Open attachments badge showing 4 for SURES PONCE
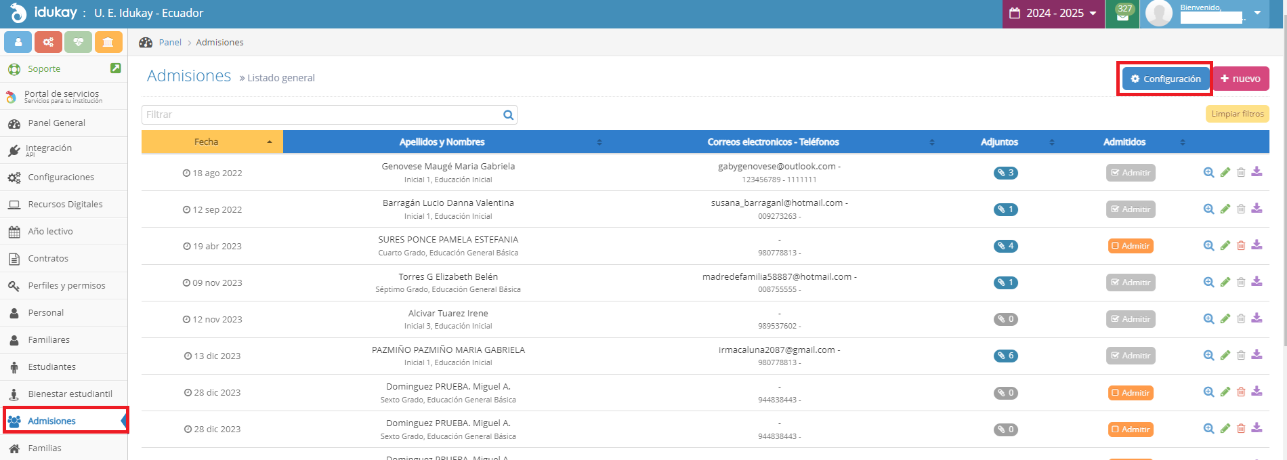Screen dimensions: 1287x460 click(1005, 246)
